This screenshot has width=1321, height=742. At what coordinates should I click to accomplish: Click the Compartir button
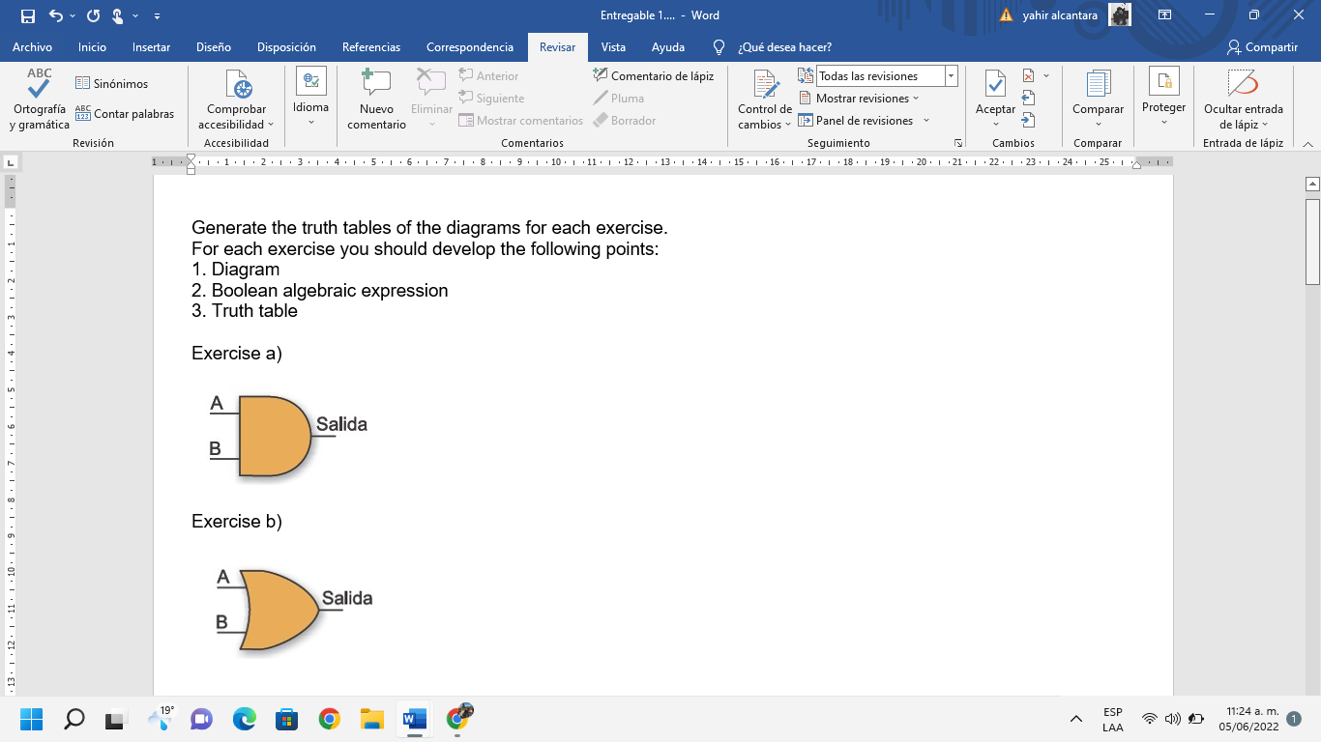[1262, 47]
